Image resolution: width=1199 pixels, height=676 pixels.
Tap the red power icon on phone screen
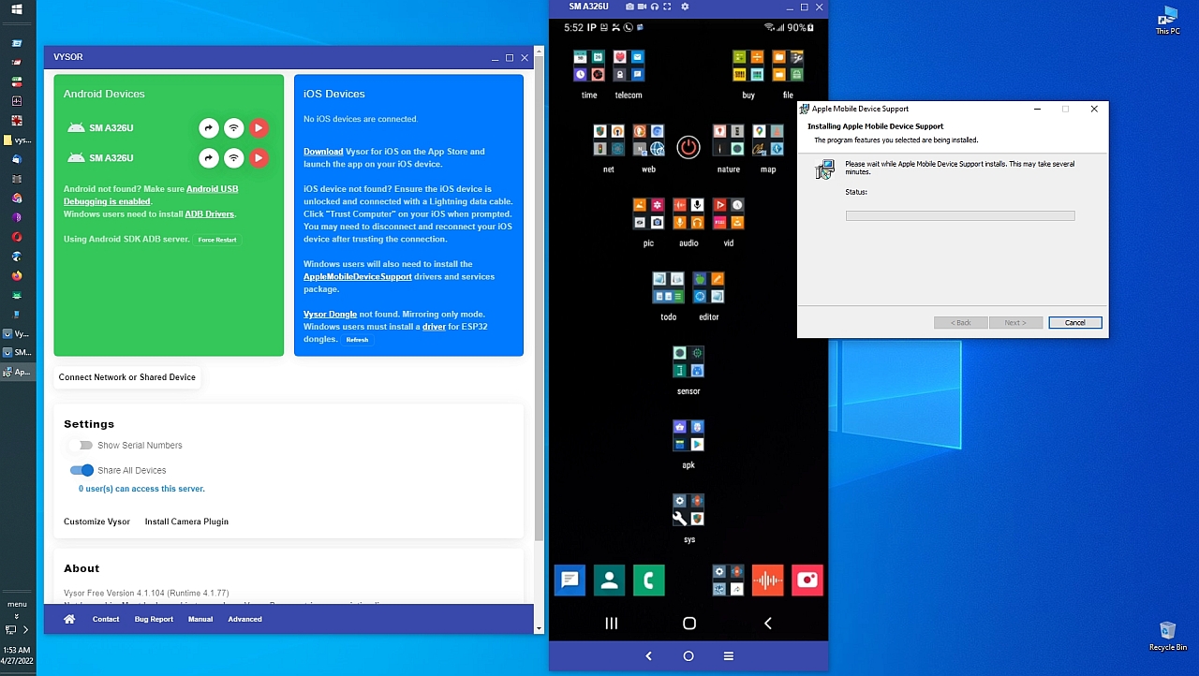[x=688, y=148]
